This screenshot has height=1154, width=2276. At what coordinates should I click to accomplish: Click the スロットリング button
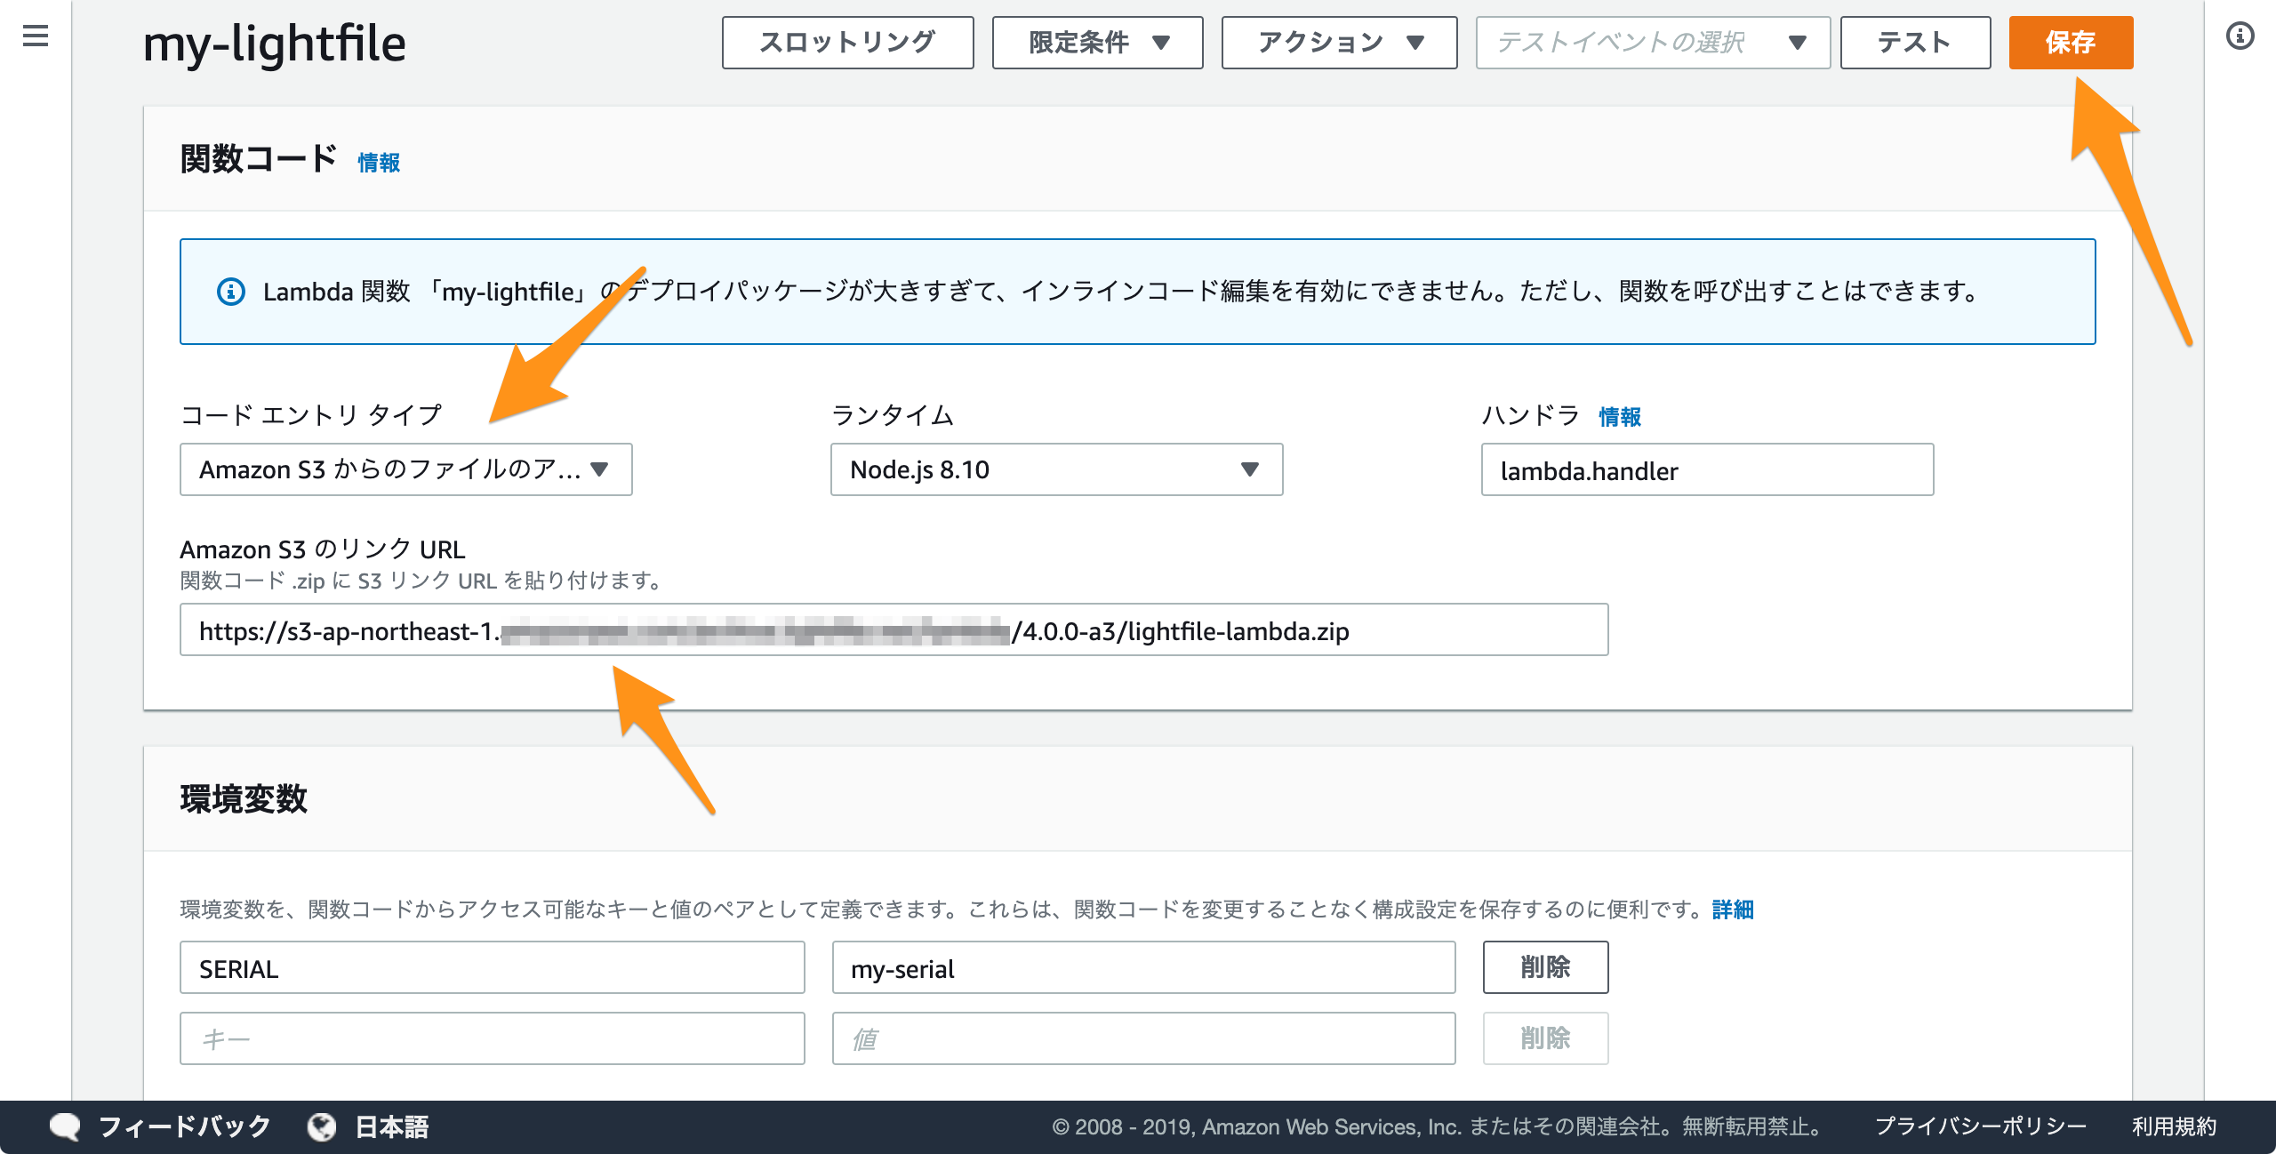coord(847,42)
